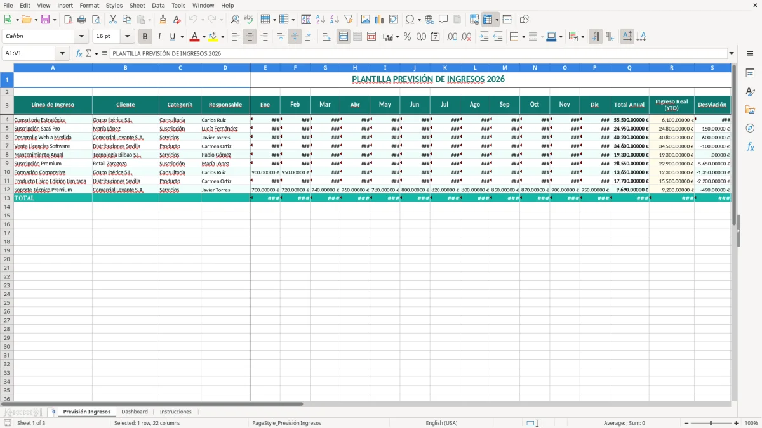Toggle Merge and Center Cells
The image size is (762, 428).
pos(344,37)
